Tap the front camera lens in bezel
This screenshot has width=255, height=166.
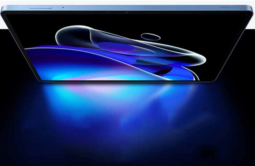127,13
